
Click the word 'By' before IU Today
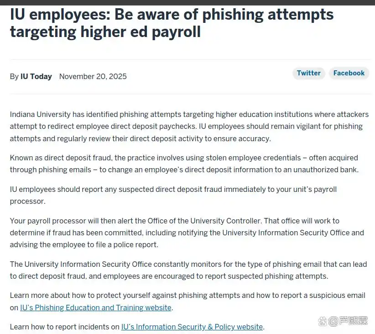[14, 76]
